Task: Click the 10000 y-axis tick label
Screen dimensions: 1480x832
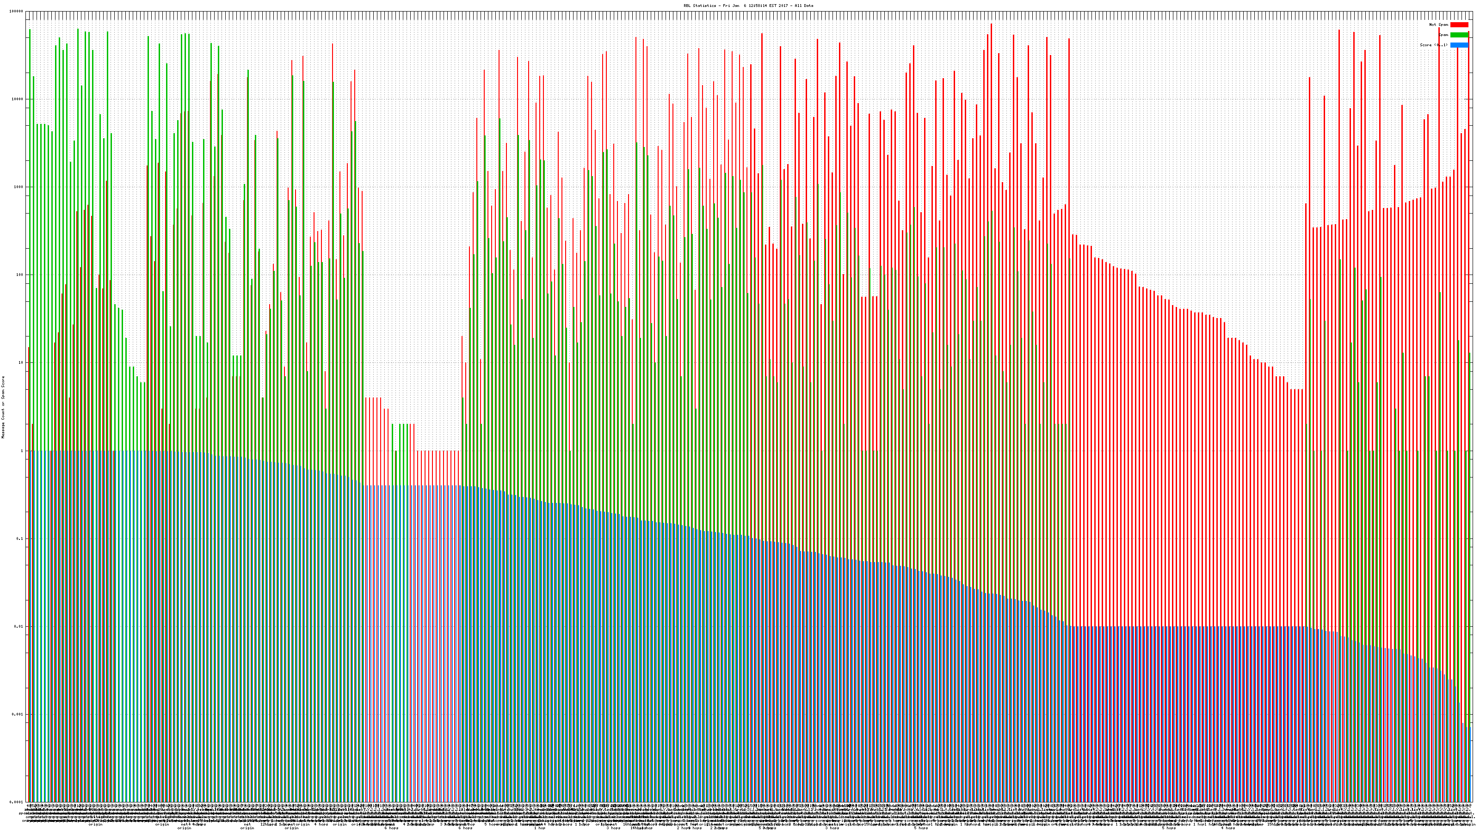Action: pyautogui.click(x=18, y=99)
